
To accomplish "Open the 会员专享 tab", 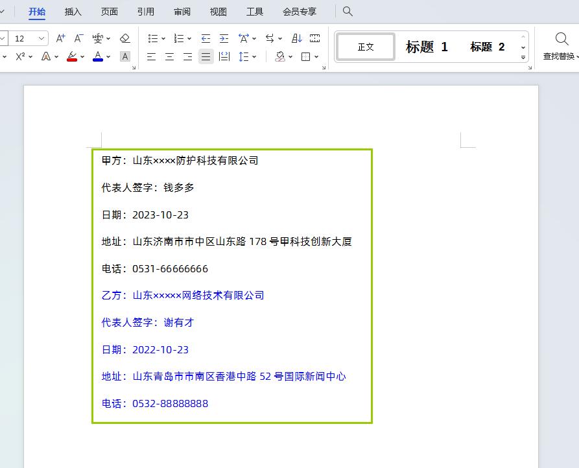I will click(300, 12).
